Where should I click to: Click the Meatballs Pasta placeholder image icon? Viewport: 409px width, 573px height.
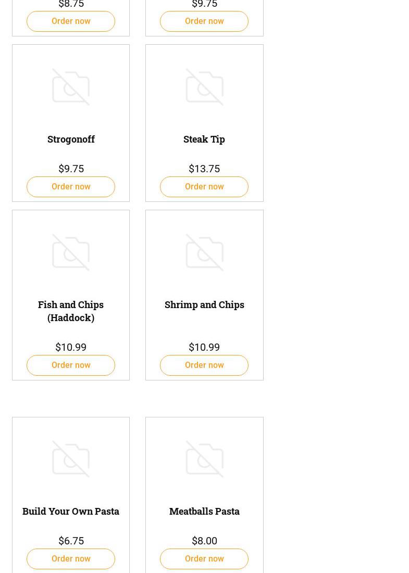click(204, 459)
